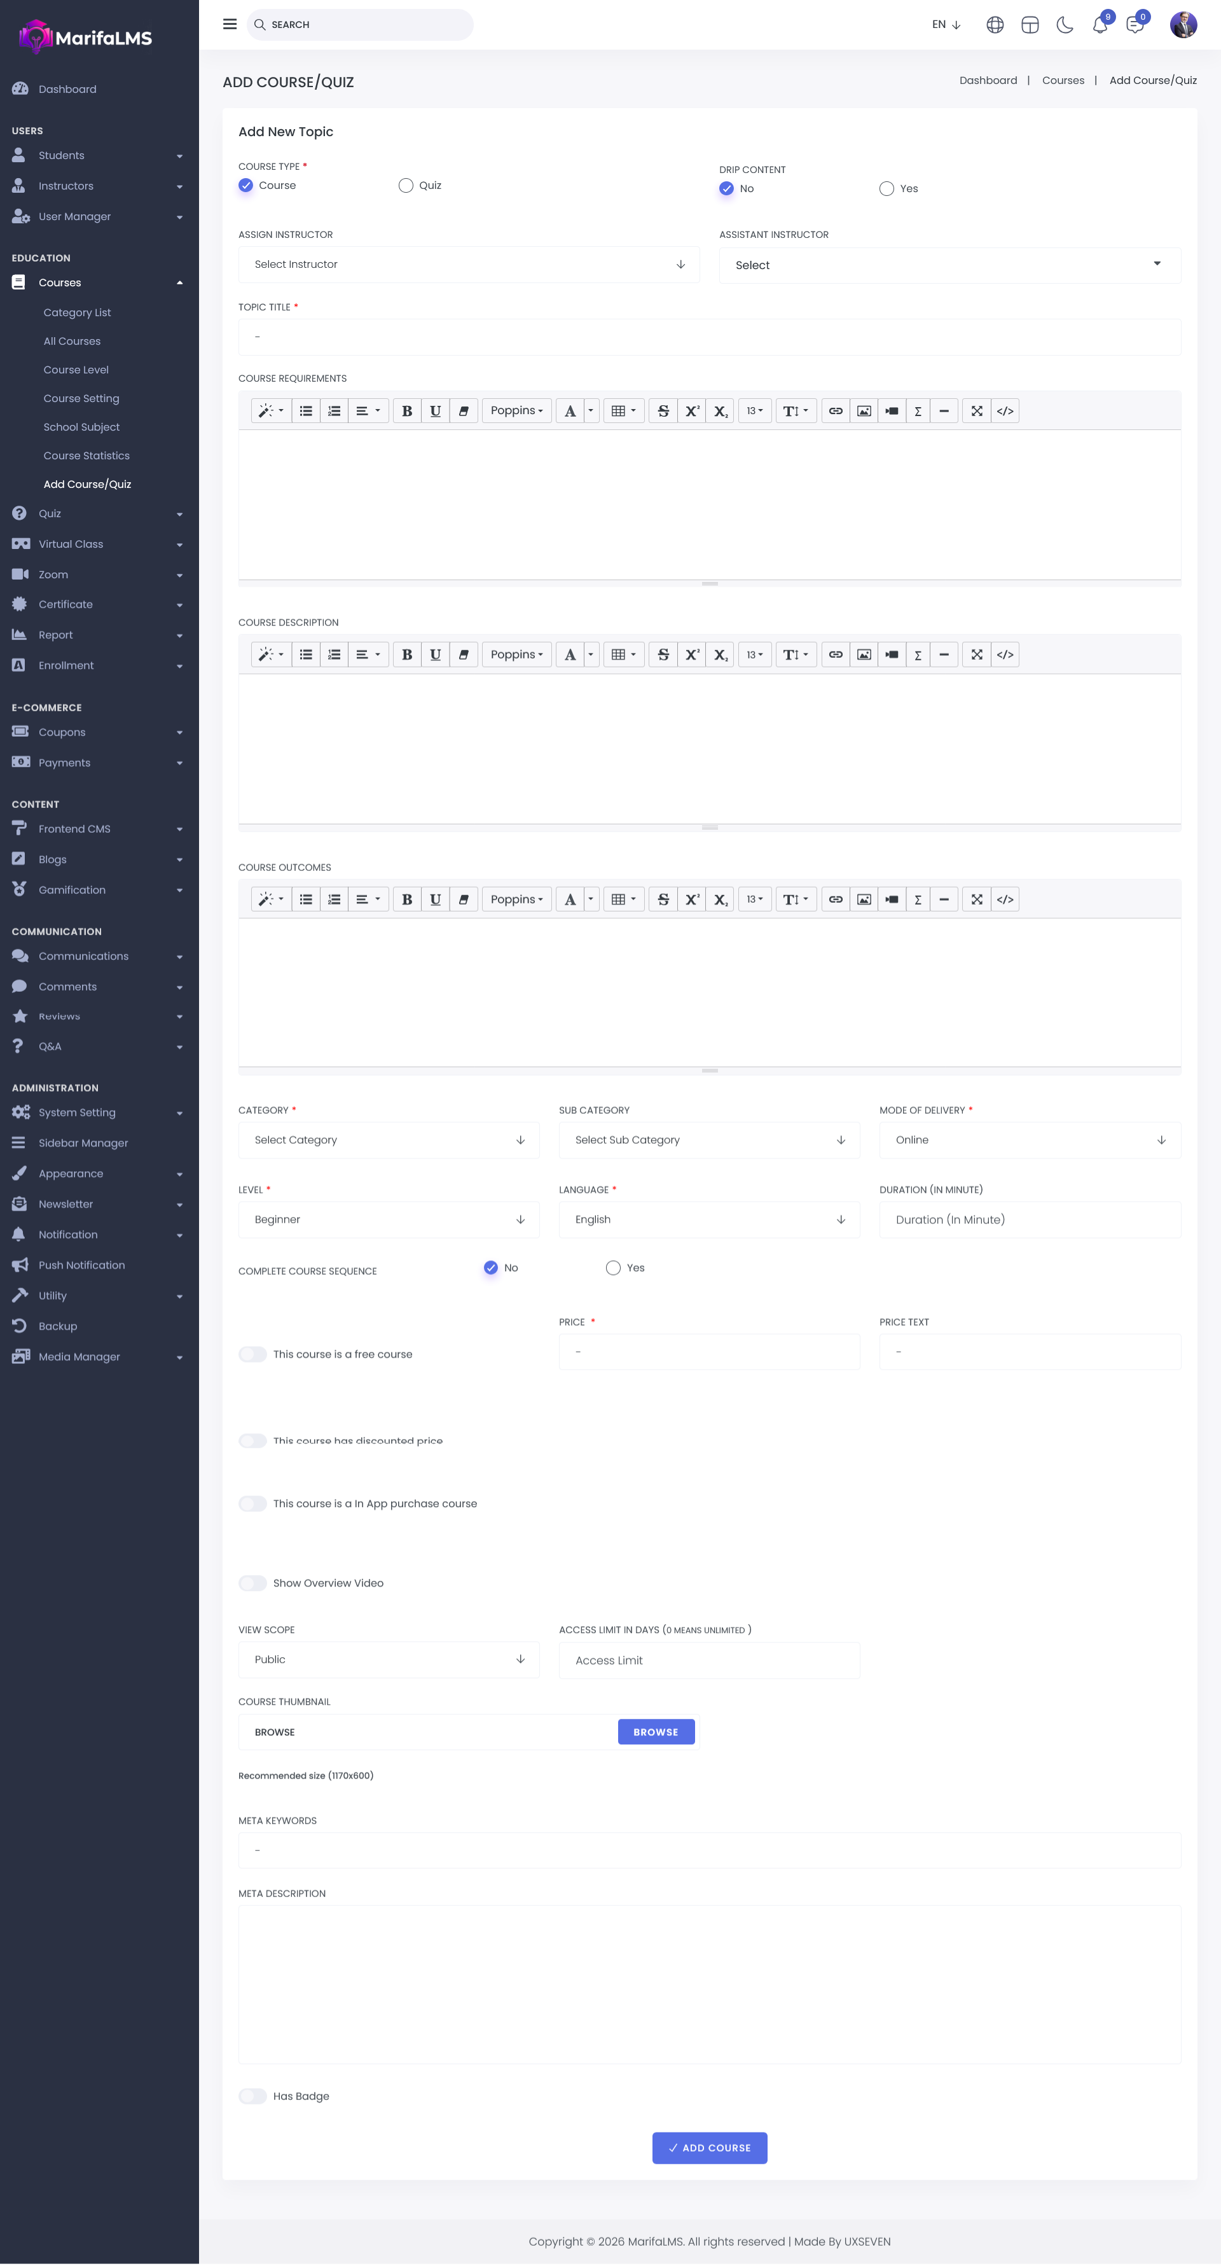Screen dimensions: 1221x2266
Task: Open Poppins font dropdown in Course Requirements
Action: pyautogui.click(x=516, y=411)
